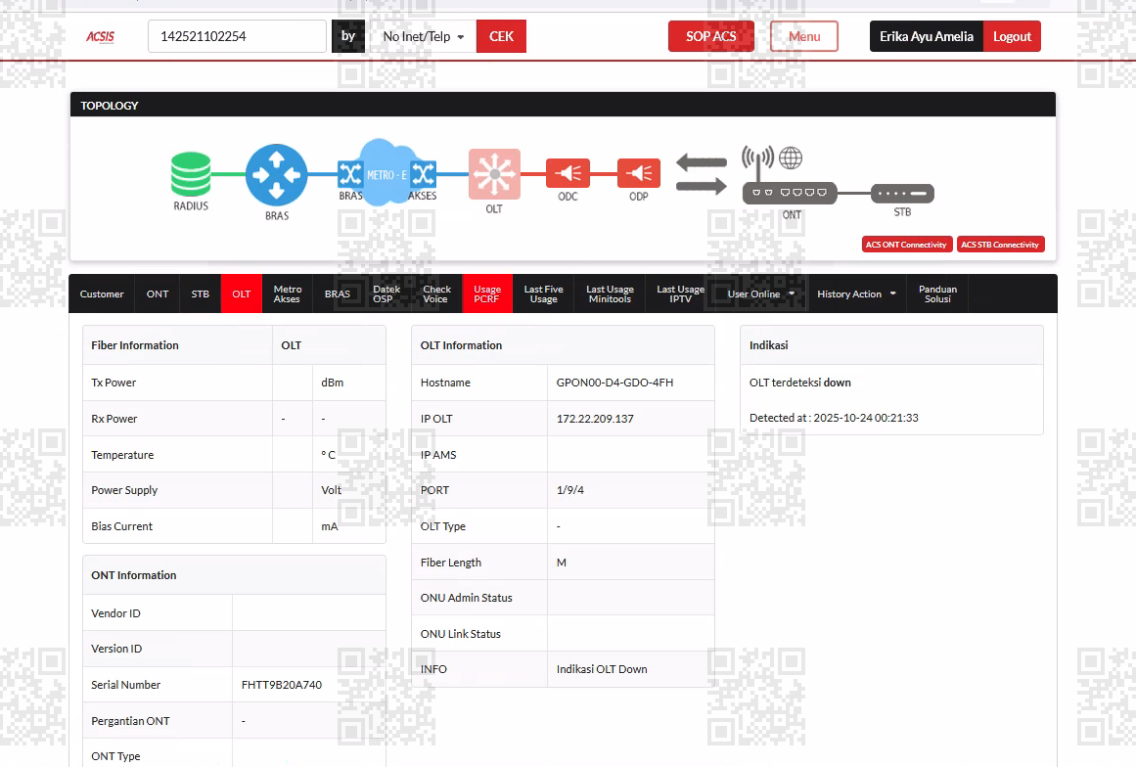Viewport: 1136px width, 767px height.
Task: Click the Power Supply row label
Action: pos(124,490)
